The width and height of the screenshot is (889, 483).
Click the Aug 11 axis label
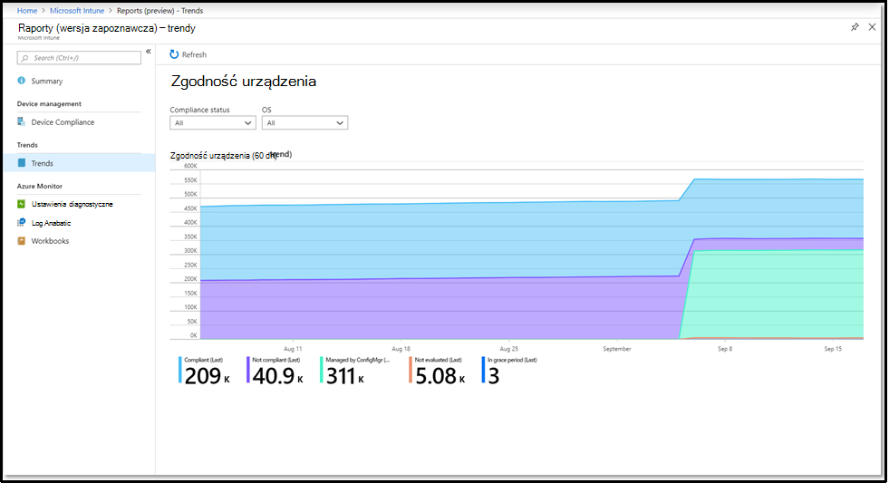(x=293, y=349)
